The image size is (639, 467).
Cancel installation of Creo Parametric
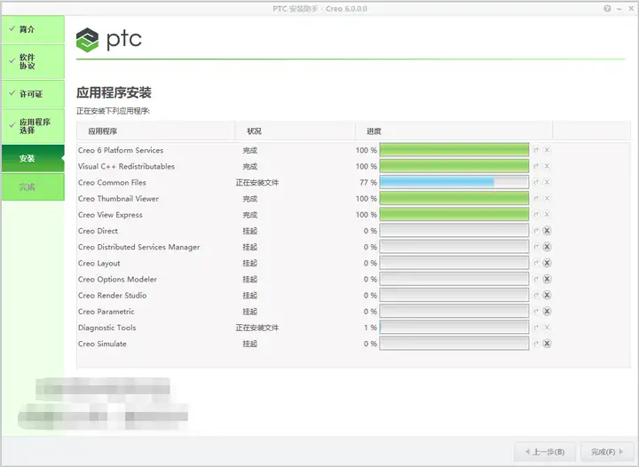tap(547, 312)
